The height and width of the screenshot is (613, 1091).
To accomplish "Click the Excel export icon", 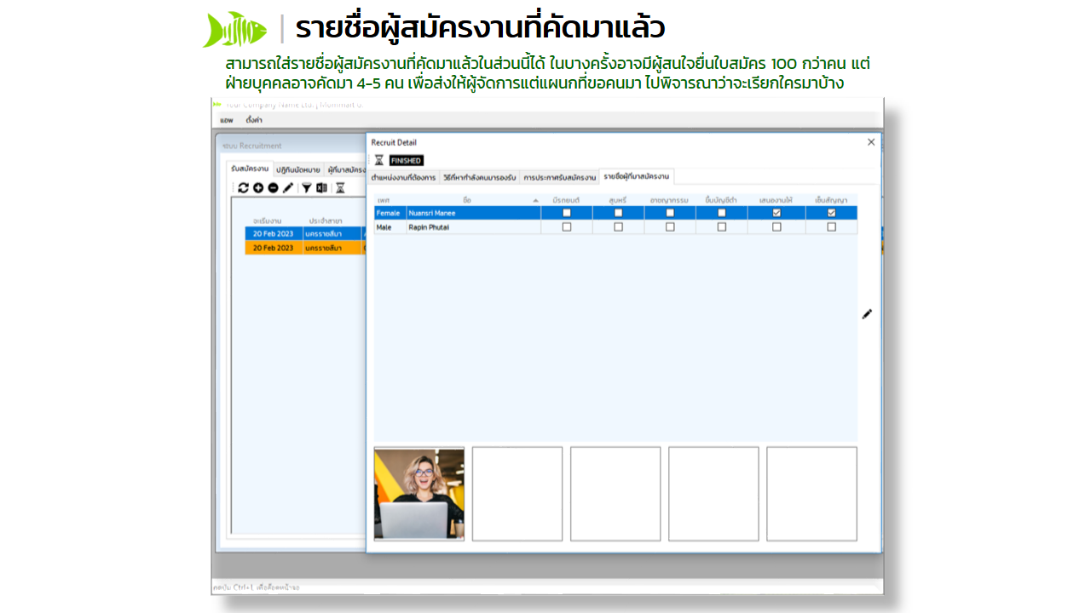I will point(321,187).
